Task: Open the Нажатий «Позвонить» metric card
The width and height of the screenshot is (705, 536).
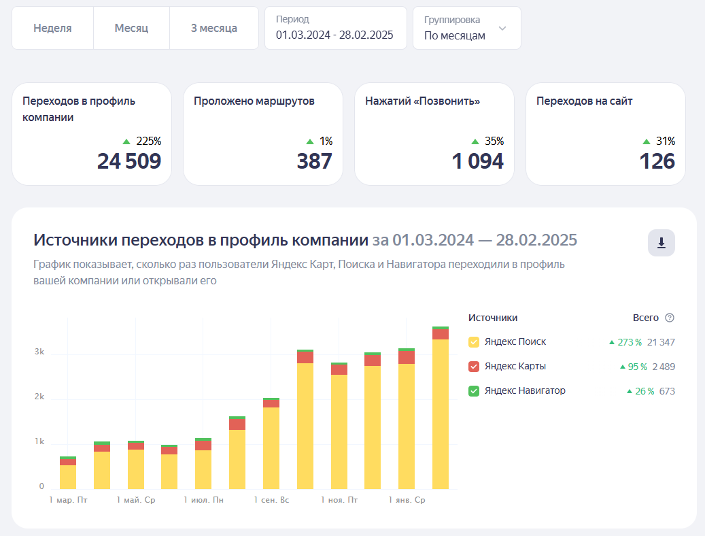Action: coord(434,134)
